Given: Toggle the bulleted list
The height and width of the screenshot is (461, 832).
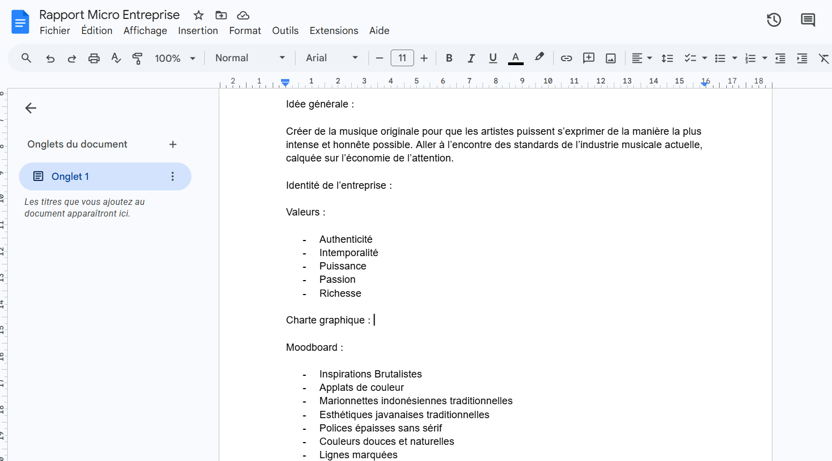Looking at the screenshot, I should coord(720,58).
